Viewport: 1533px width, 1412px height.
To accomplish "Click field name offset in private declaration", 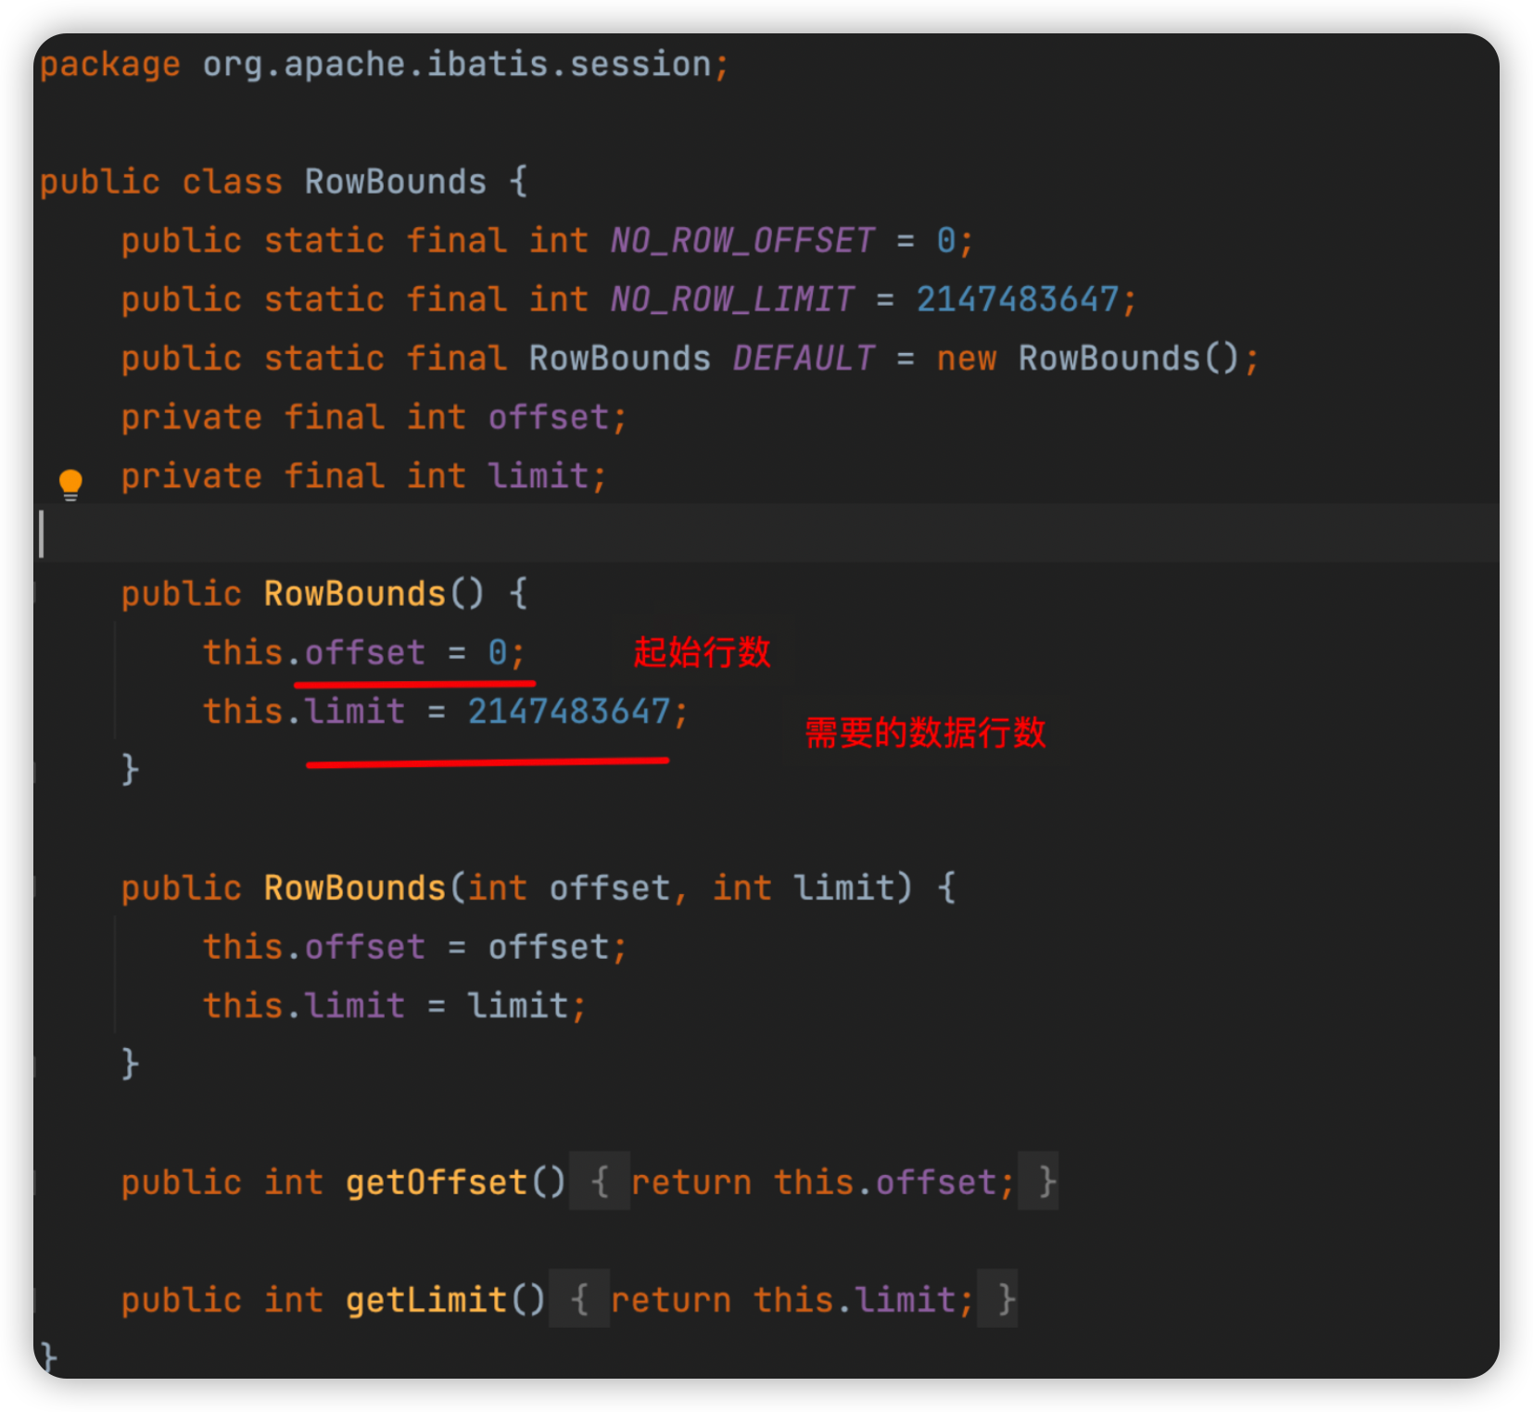I will point(549,417).
